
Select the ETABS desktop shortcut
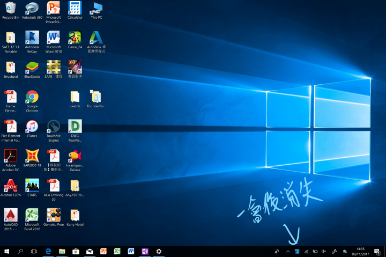[32, 188]
